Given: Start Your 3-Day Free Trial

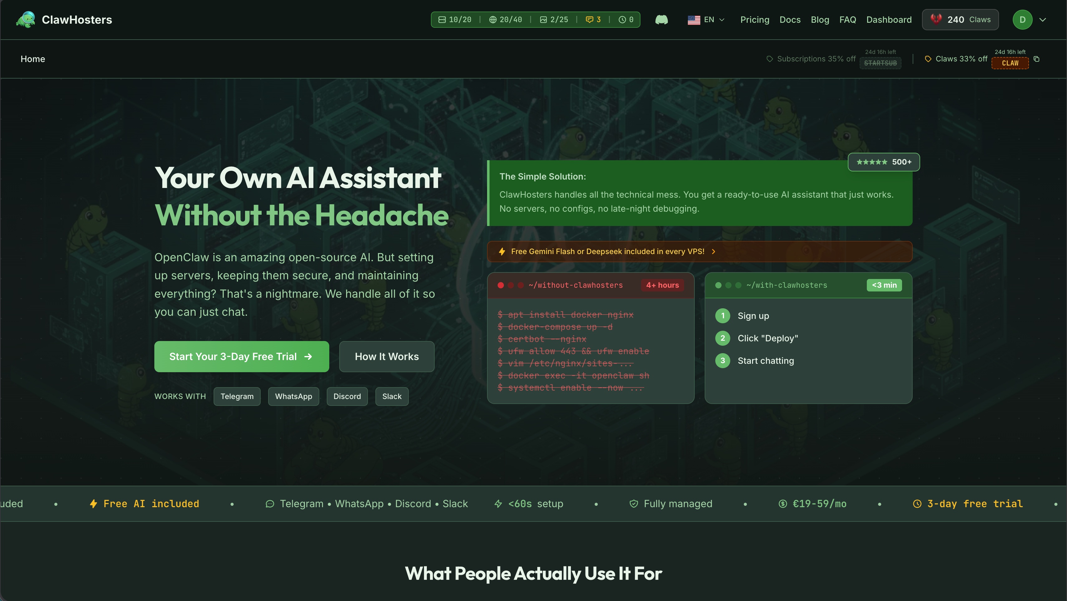Looking at the screenshot, I should (x=241, y=356).
